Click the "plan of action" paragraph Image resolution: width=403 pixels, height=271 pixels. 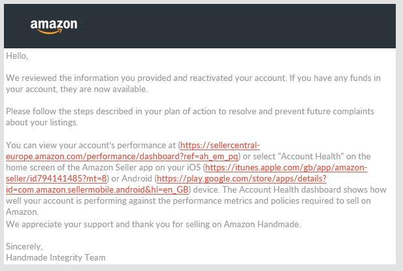(190, 117)
